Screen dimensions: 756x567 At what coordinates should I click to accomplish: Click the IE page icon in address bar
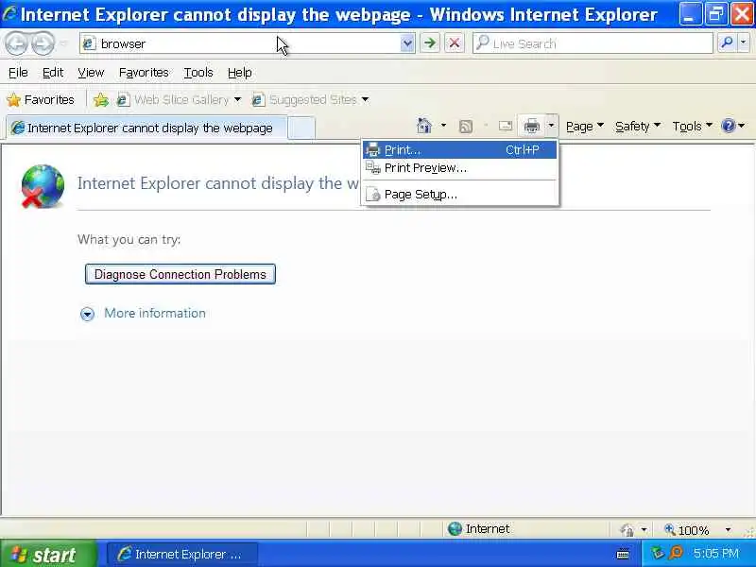89,43
